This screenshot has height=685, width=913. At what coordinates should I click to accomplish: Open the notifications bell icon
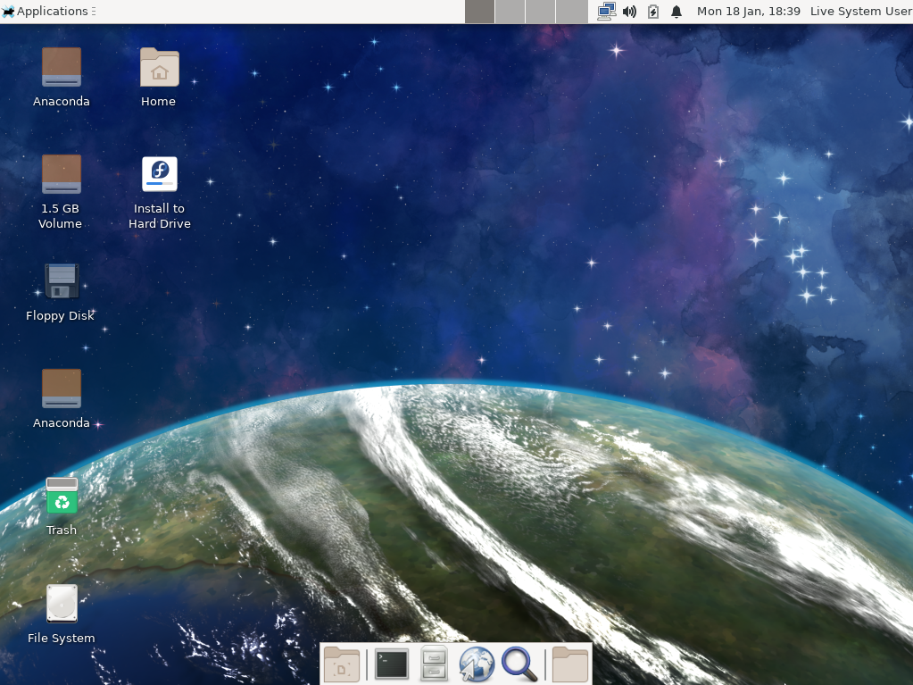(676, 12)
